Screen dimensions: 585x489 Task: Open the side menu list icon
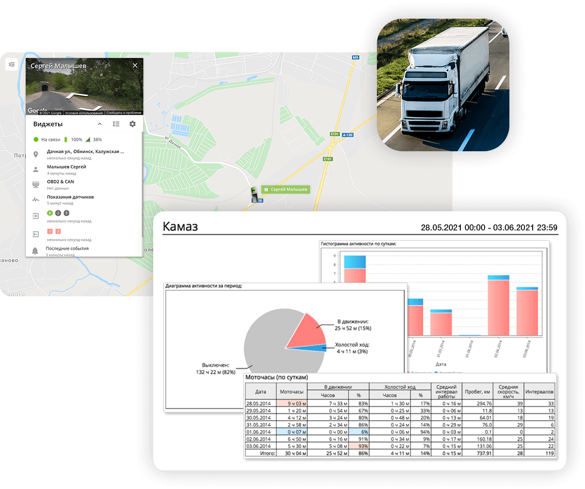point(12,64)
